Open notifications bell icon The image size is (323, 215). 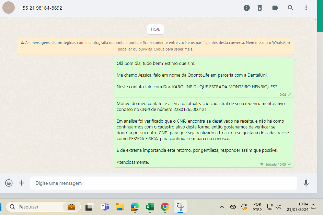[313, 207]
